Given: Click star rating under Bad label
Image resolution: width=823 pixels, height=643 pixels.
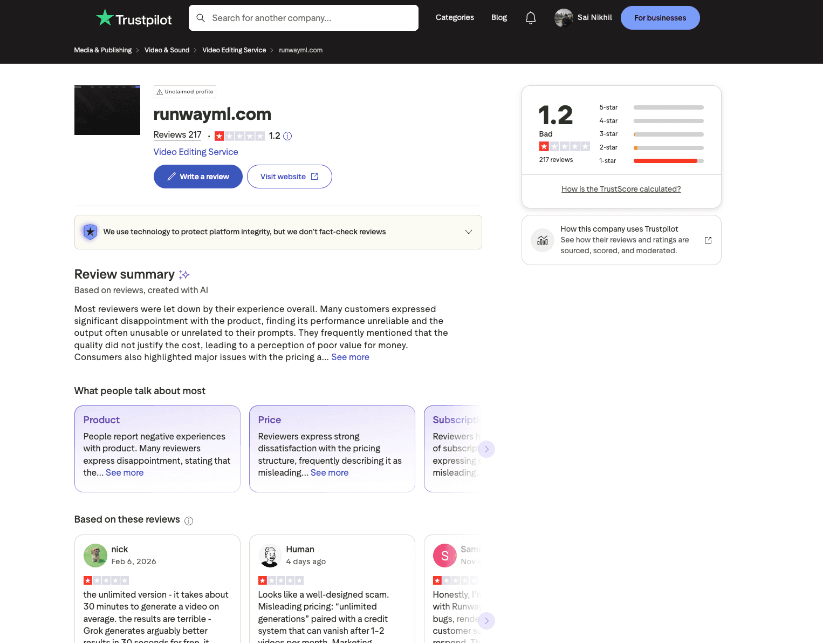Looking at the screenshot, I should (x=564, y=146).
